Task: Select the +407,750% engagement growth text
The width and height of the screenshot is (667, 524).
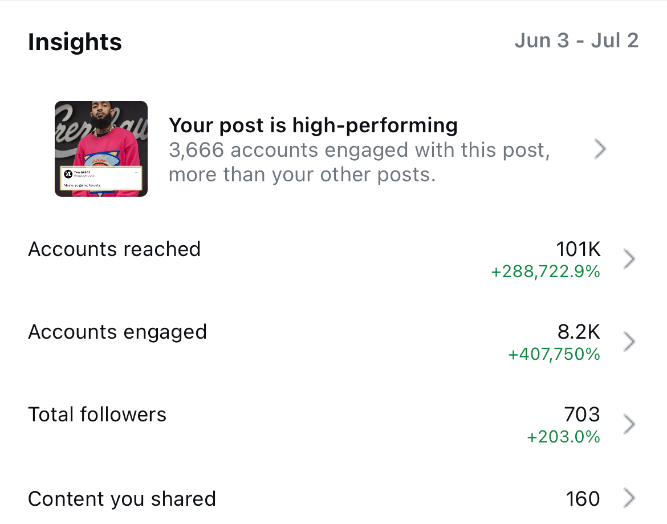Action: [x=554, y=354]
